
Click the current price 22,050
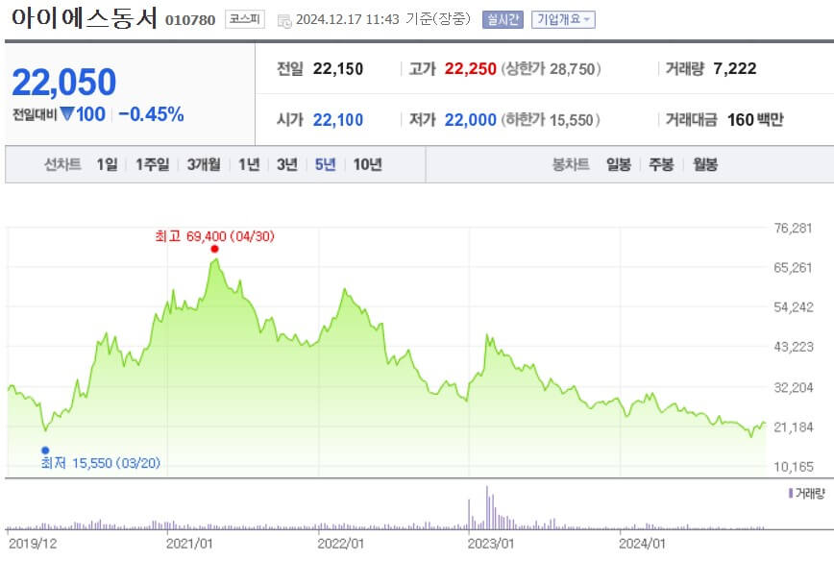63,83
